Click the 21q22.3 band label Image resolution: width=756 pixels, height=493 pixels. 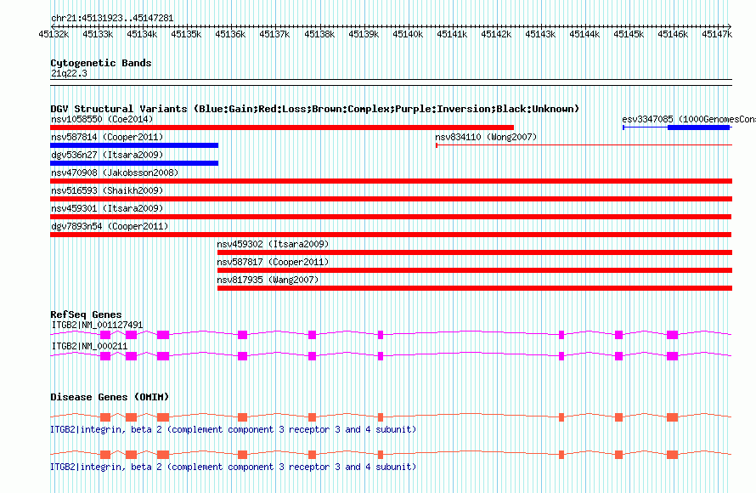69,73
